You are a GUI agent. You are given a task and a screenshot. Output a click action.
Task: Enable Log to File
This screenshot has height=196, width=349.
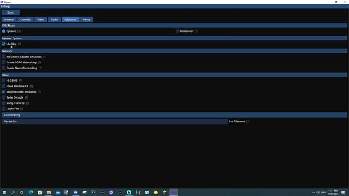click(4, 109)
